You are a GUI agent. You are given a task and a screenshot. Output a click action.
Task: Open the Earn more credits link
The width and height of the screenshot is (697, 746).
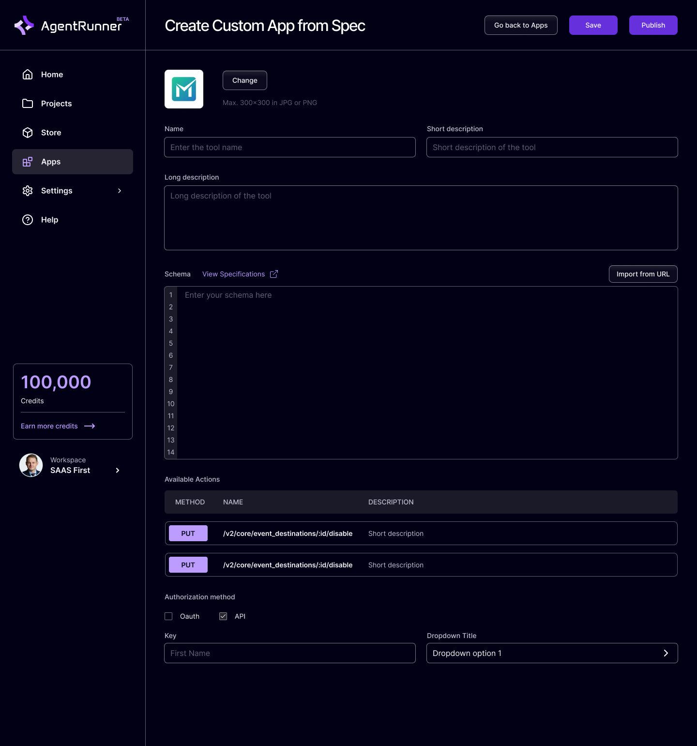[49, 426]
